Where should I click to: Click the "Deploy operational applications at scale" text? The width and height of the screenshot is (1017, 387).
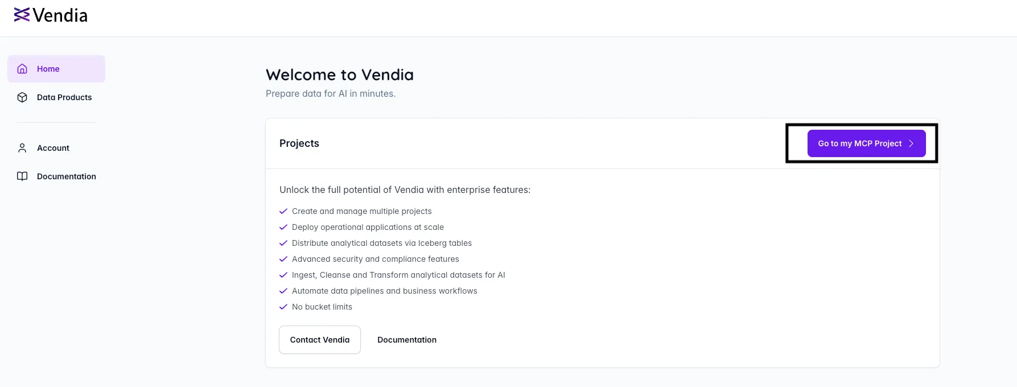[368, 227]
